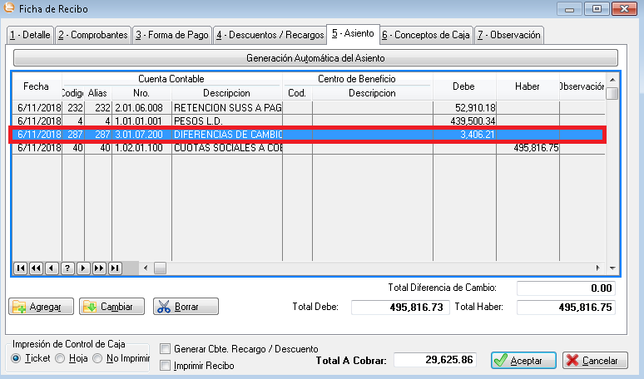Viewport: 644px width, 379px height.
Task: Enable Generar Cbte. Recargo / Descuento checkbox
Action: 165,349
